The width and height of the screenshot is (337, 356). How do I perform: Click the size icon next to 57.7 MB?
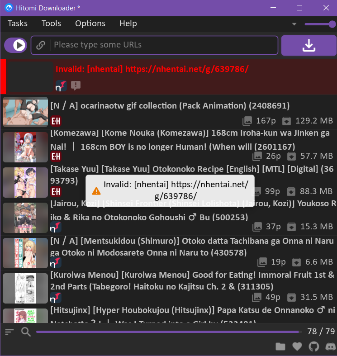pos(291,156)
